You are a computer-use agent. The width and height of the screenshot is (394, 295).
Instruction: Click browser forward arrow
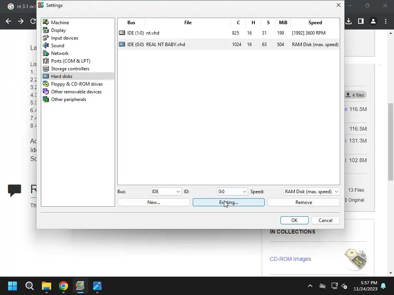tap(21, 22)
